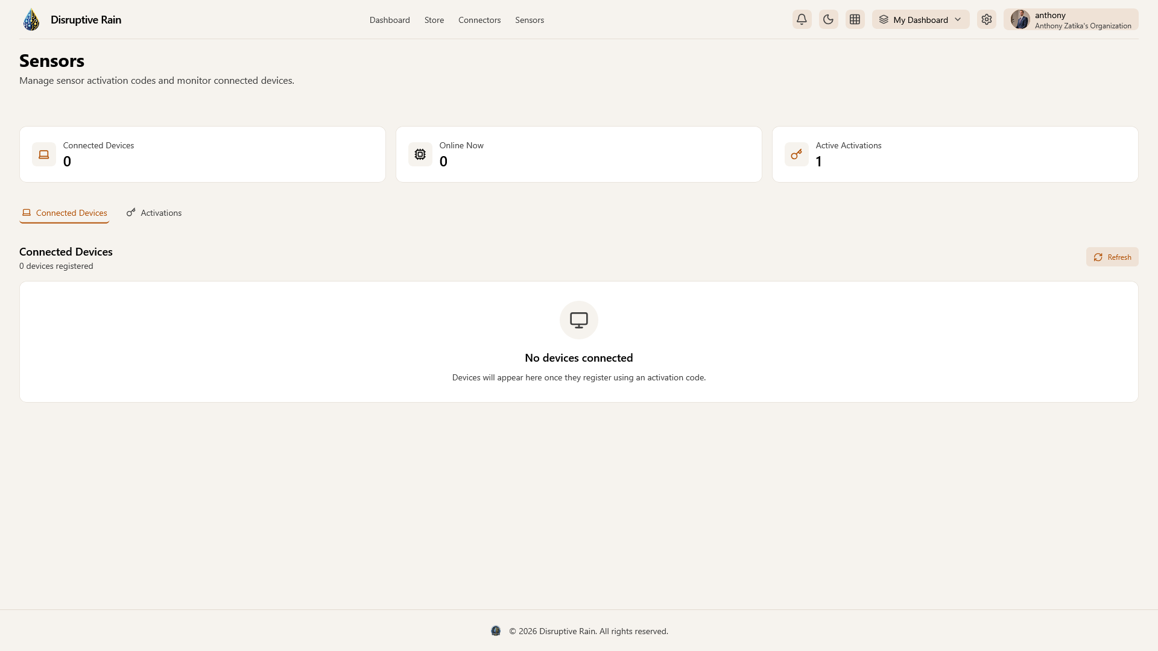
Task: Click the Disruptive Rain logo icon
Action: tap(31, 20)
